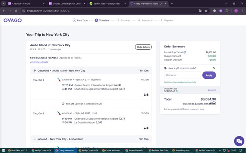Click baggage icons for Flight AA 2031
The width and height of the screenshot is (246, 153).
146,128
